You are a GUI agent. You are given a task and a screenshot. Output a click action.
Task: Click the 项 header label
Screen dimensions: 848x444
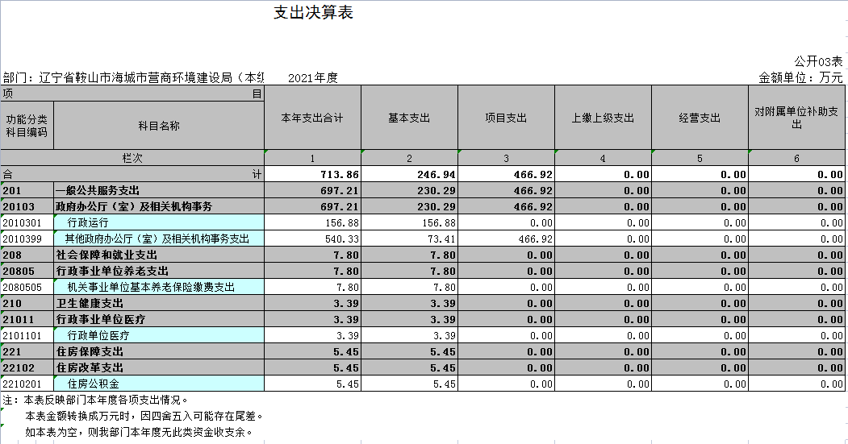7,93
